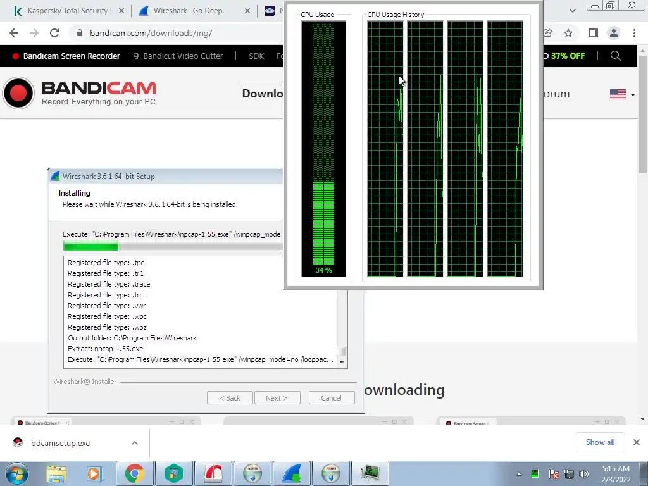Viewport: 648px width, 486px height.
Task: Go back in Chrome
Action: pyautogui.click(x=14, y=33)
